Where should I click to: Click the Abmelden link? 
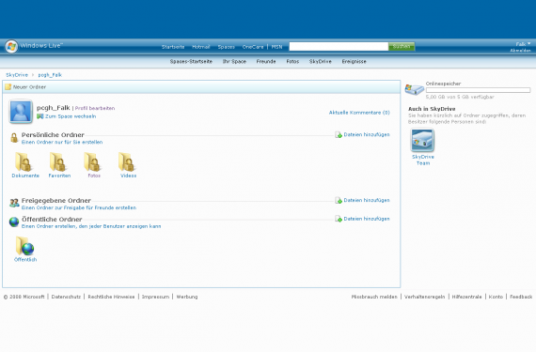520,51
